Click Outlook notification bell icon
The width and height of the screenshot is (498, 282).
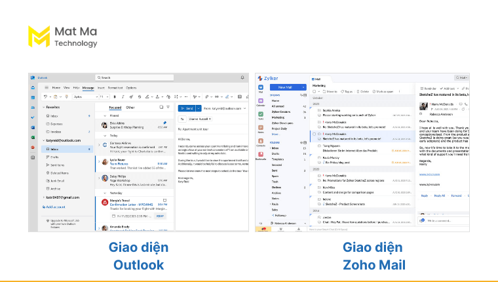point(242,77)
